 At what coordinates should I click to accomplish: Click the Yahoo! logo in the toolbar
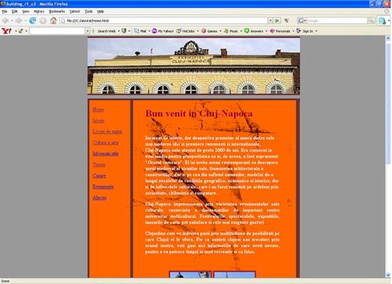[x=7, y=31]
